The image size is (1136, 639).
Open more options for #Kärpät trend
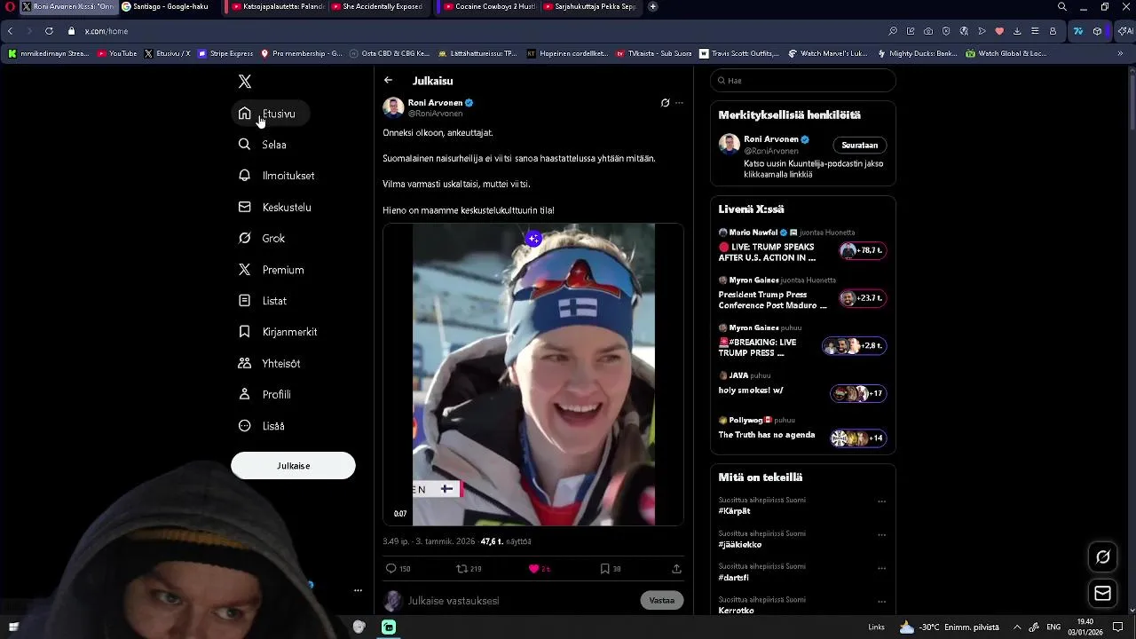point(881,501)
